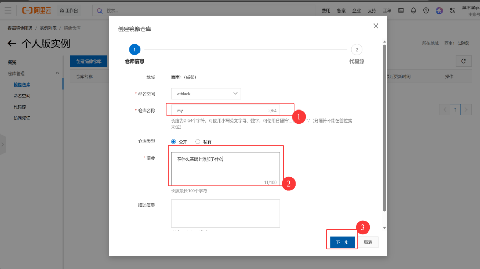The image size is (480, 269).
Task: Open the 支持 menu
Action: pos(372,11)
